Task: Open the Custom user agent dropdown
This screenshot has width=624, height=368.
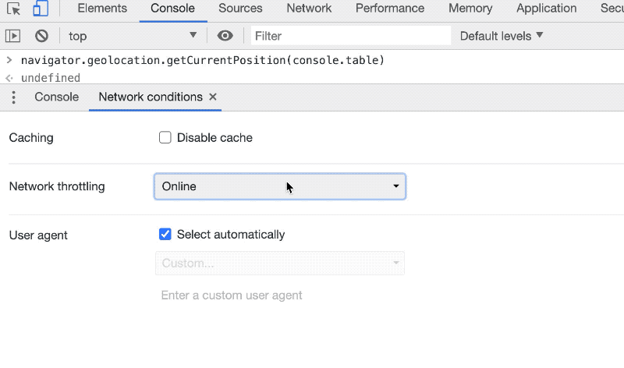Action: coord(280,264)
